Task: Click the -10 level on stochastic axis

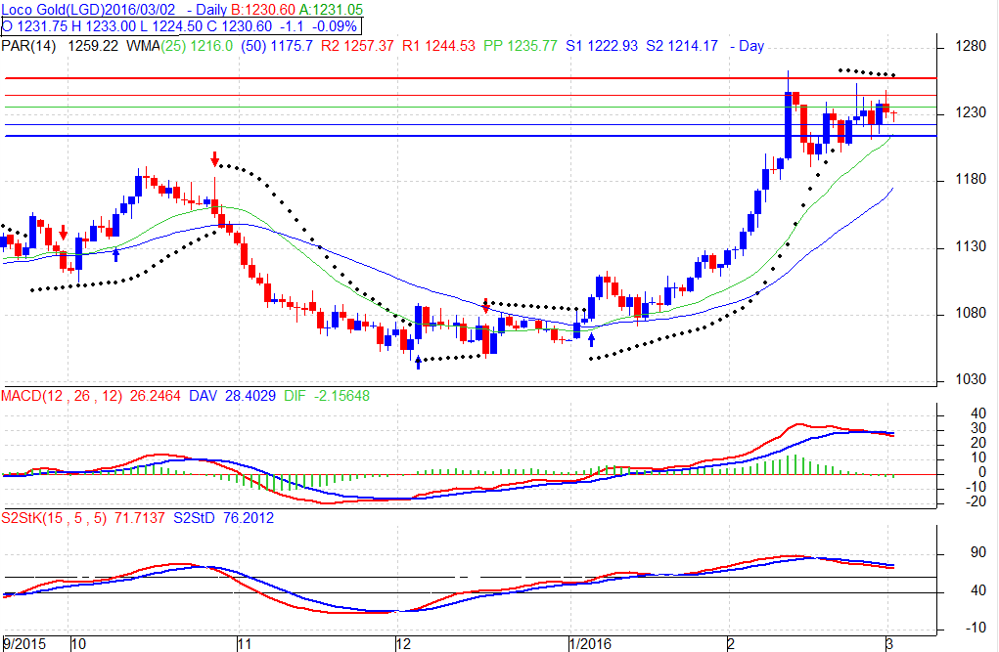Action: point(976,628)
